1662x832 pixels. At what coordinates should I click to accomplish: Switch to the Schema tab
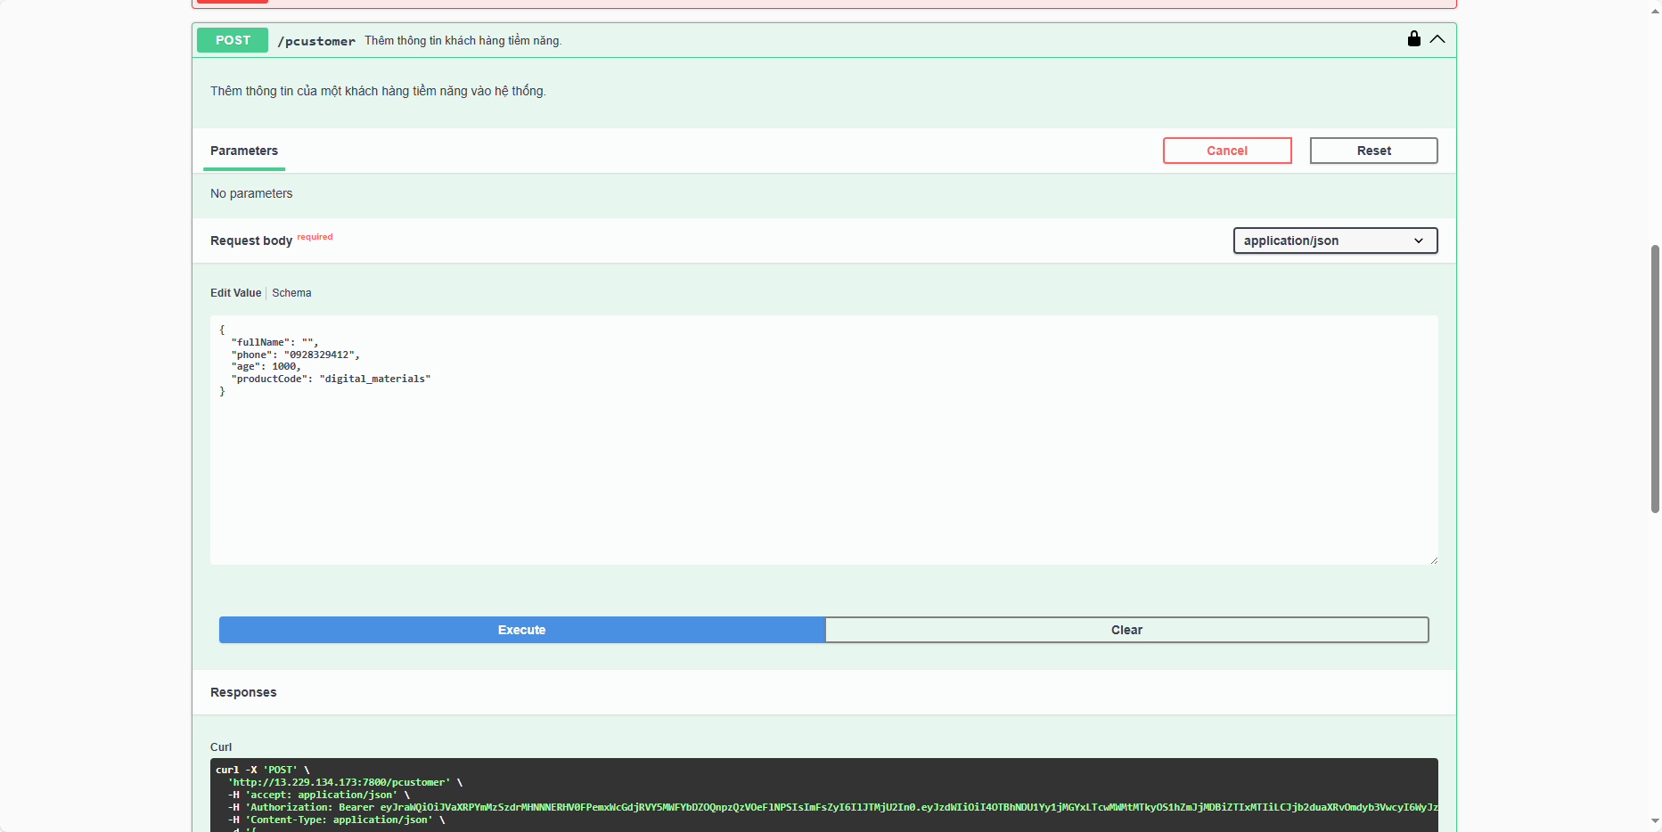291,293
